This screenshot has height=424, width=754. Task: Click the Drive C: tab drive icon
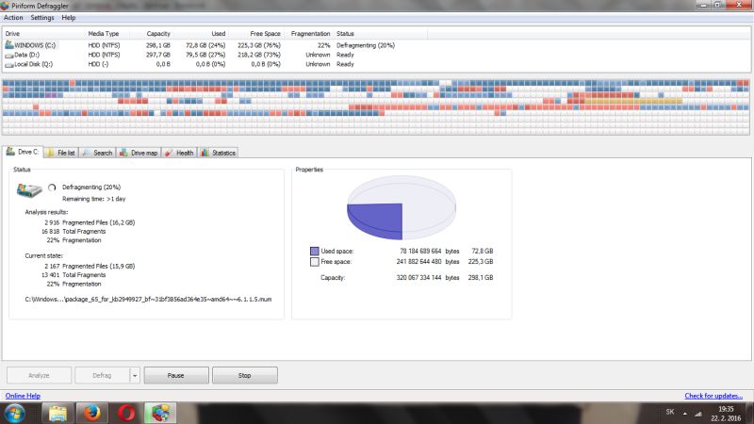(10, 152)
